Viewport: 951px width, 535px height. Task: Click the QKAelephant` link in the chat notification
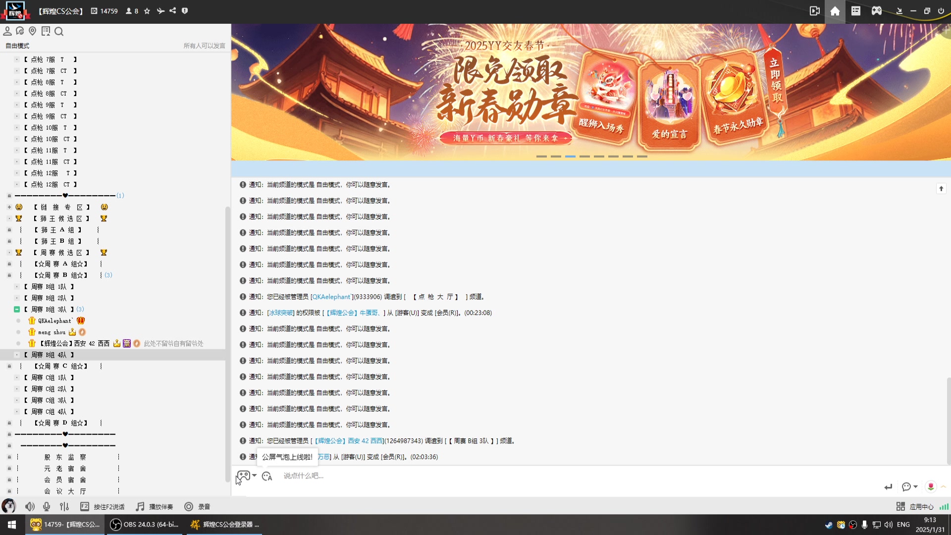(x=331, y=297)
